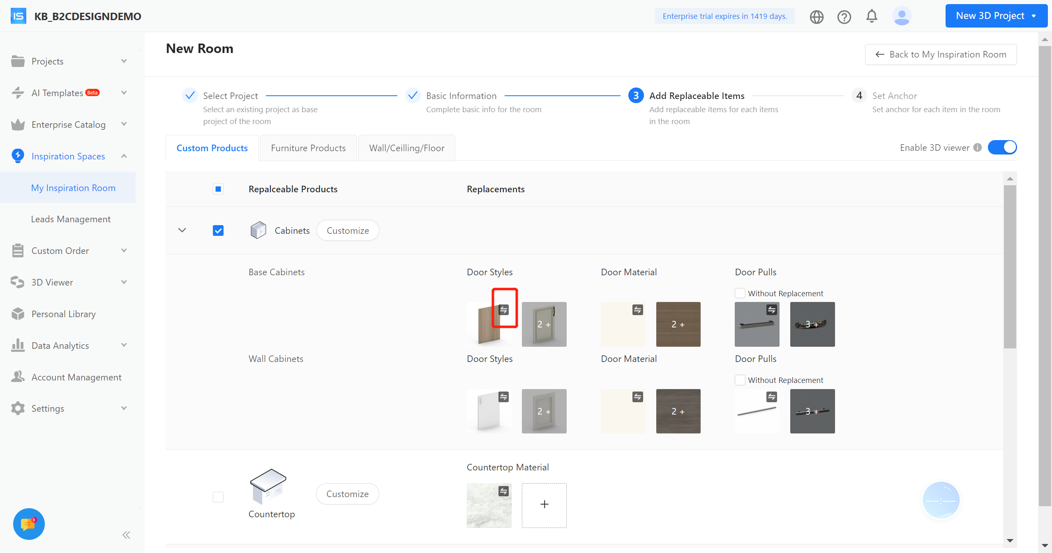Collapse the sidebar with double chevron
The height and width of the screenshot is (553, 1052).
point(126,535)
